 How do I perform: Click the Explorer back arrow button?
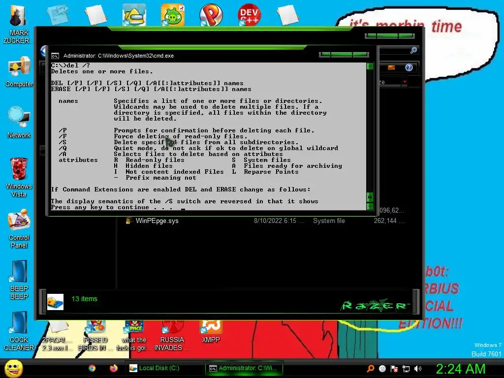click(x=44, y=51)
